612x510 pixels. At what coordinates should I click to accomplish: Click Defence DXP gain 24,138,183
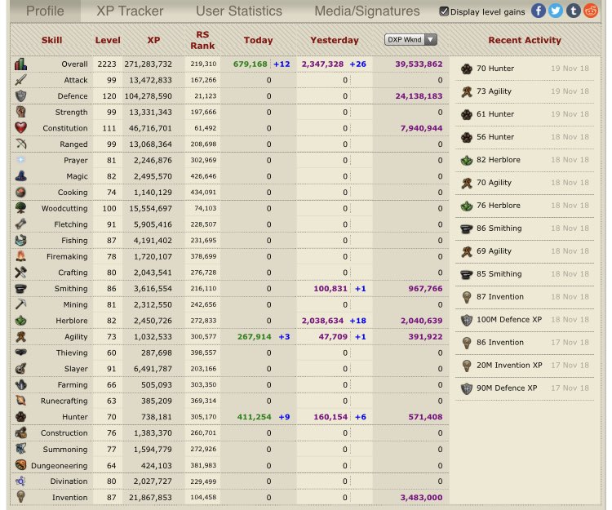coord(419,96)
